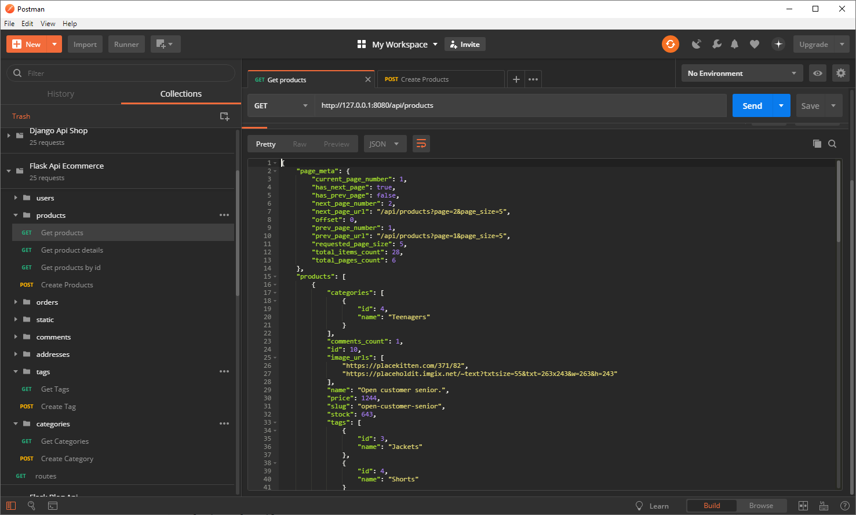
Task: Click the response body scrollbar
Action: (838, 201)
